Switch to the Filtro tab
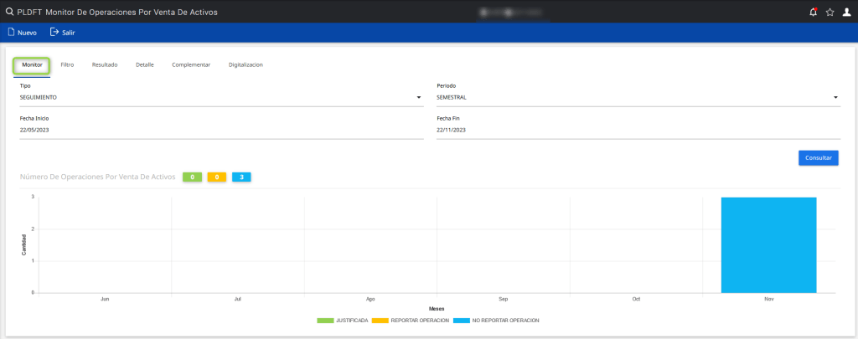858x339 pixels. [x=68, y=64]
